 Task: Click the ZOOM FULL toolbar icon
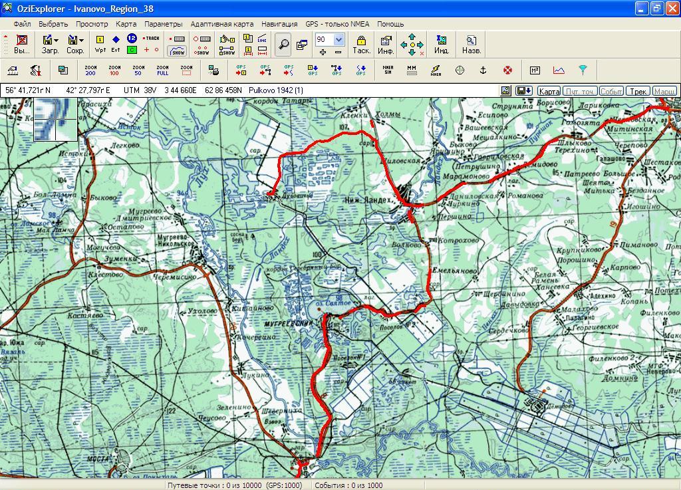click(x=162, y=70)
